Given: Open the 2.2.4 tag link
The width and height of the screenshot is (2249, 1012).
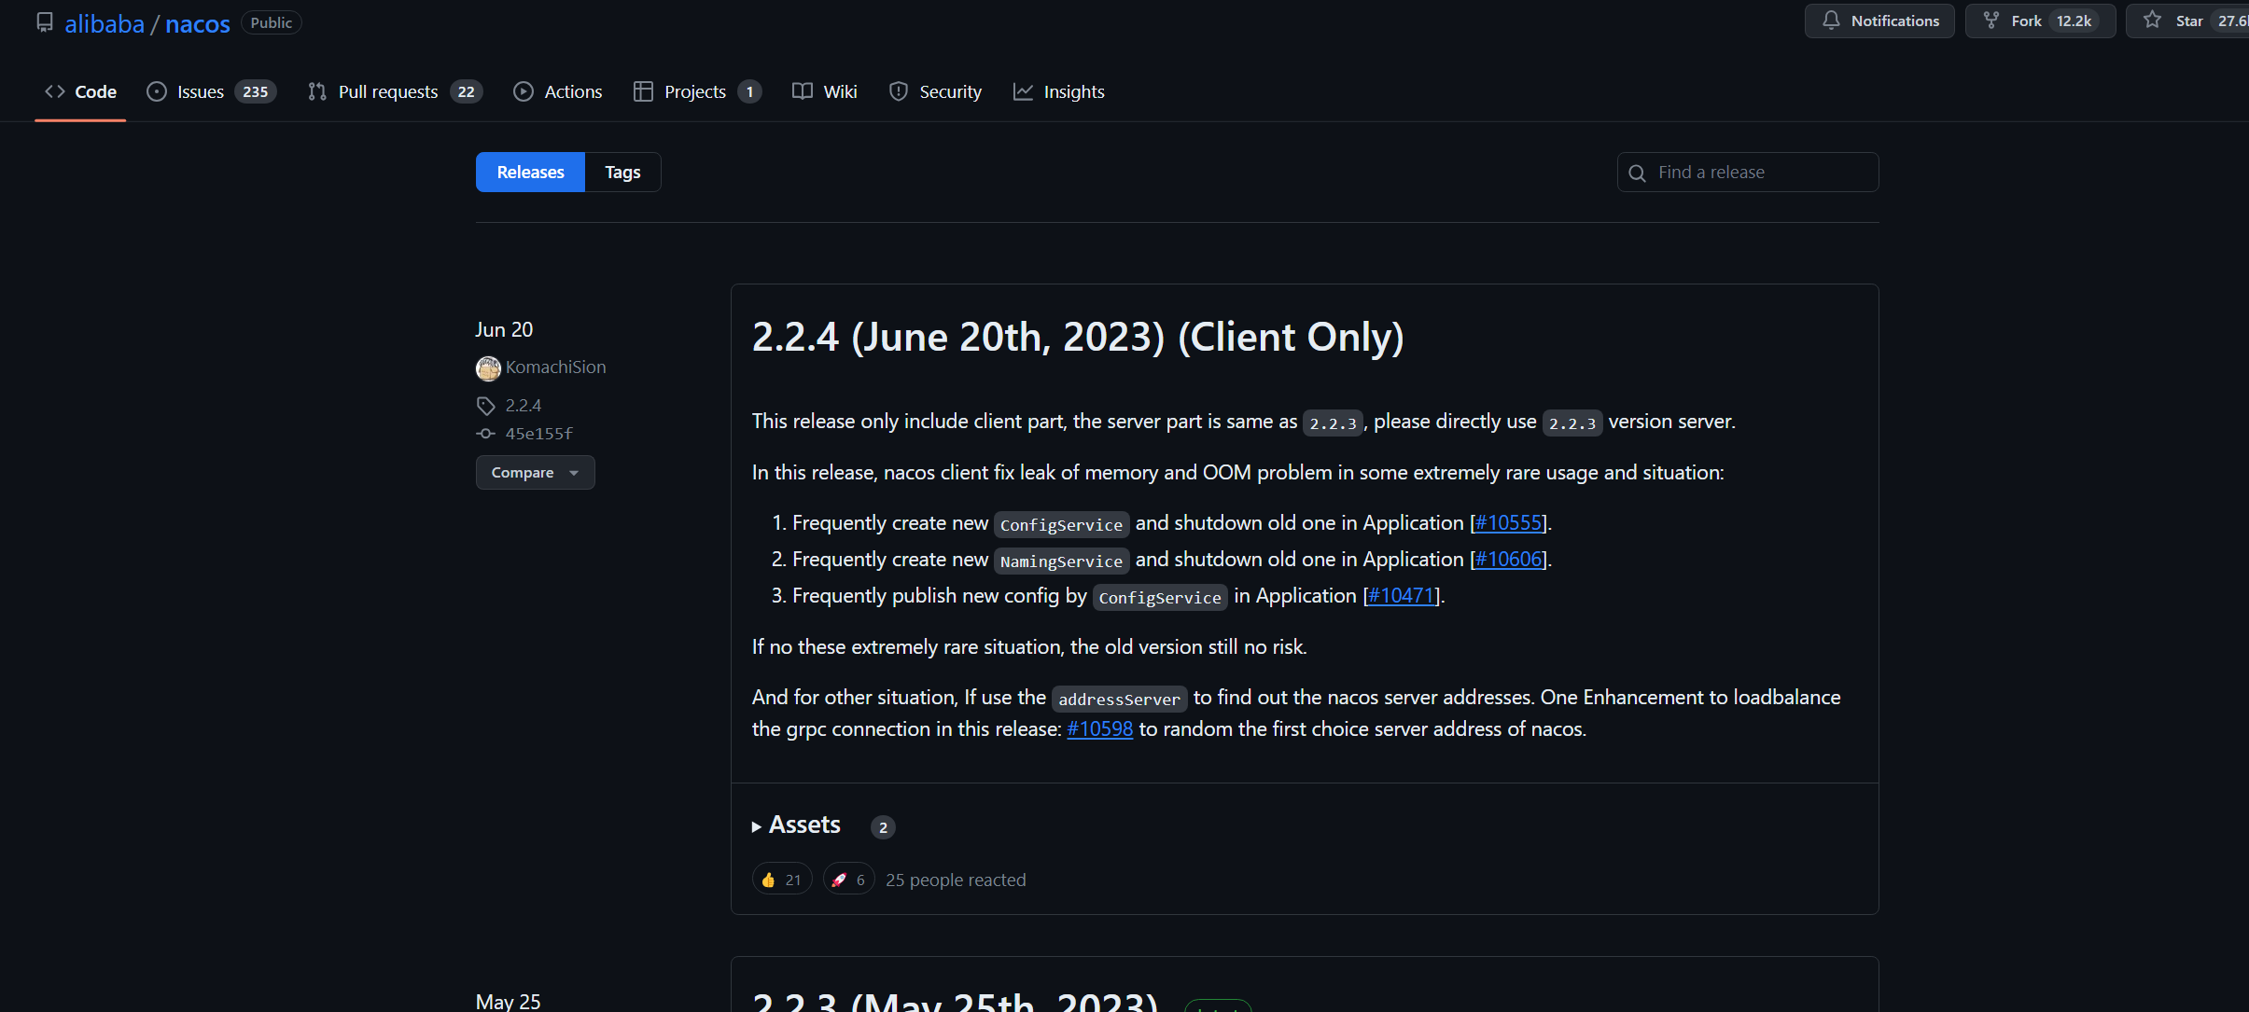Looking at the screenshot, I should 523,406.
